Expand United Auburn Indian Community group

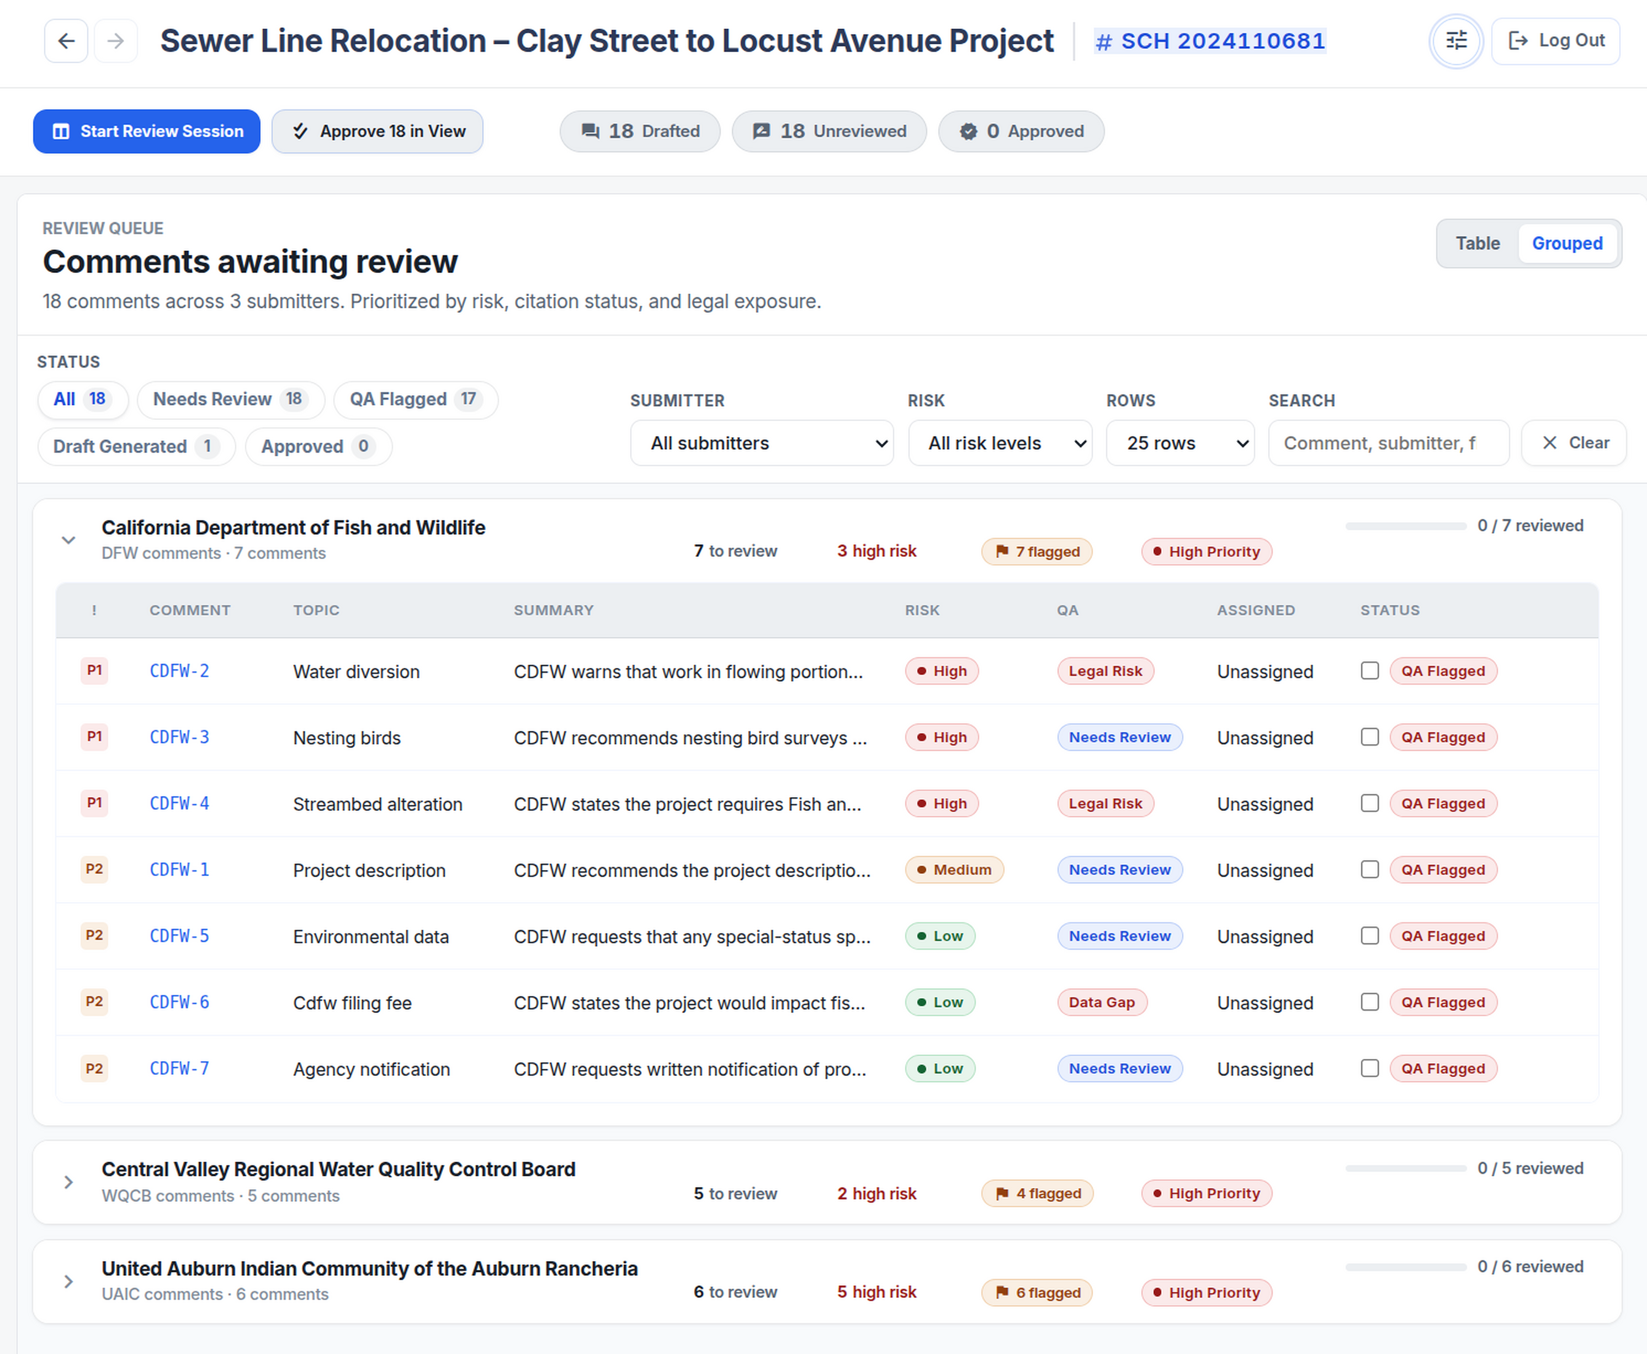click(68, 1282)
